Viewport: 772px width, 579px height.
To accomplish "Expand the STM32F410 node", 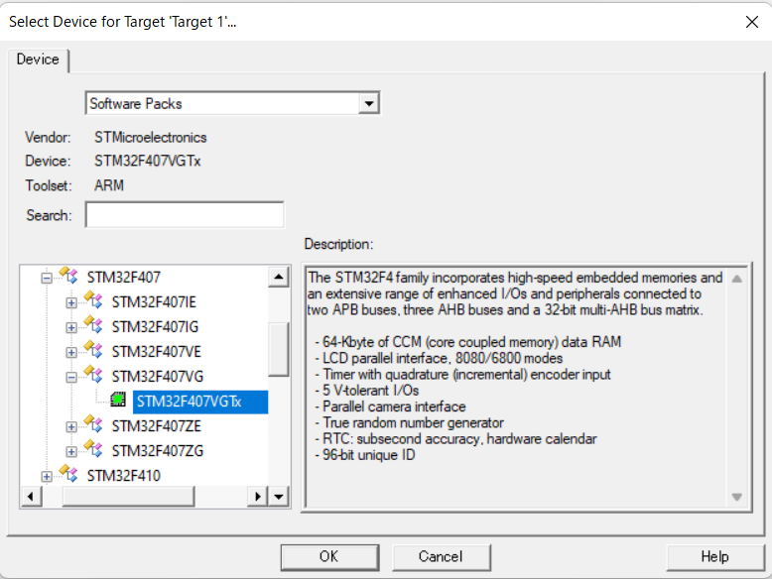I will click(x=47, y=476).
